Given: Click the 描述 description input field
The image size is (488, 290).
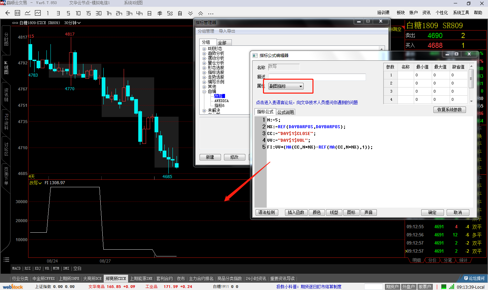Looking at the screenshot, I should pos(317,77).
